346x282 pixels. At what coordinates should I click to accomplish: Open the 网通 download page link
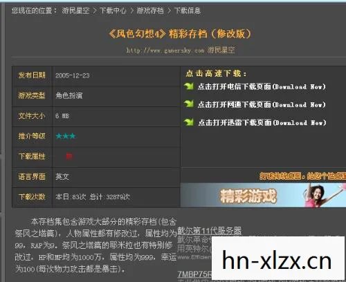(x=262, y=105)
